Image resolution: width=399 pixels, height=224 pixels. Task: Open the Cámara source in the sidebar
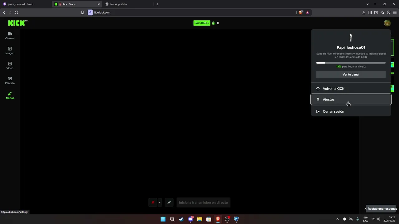point(10,36)
